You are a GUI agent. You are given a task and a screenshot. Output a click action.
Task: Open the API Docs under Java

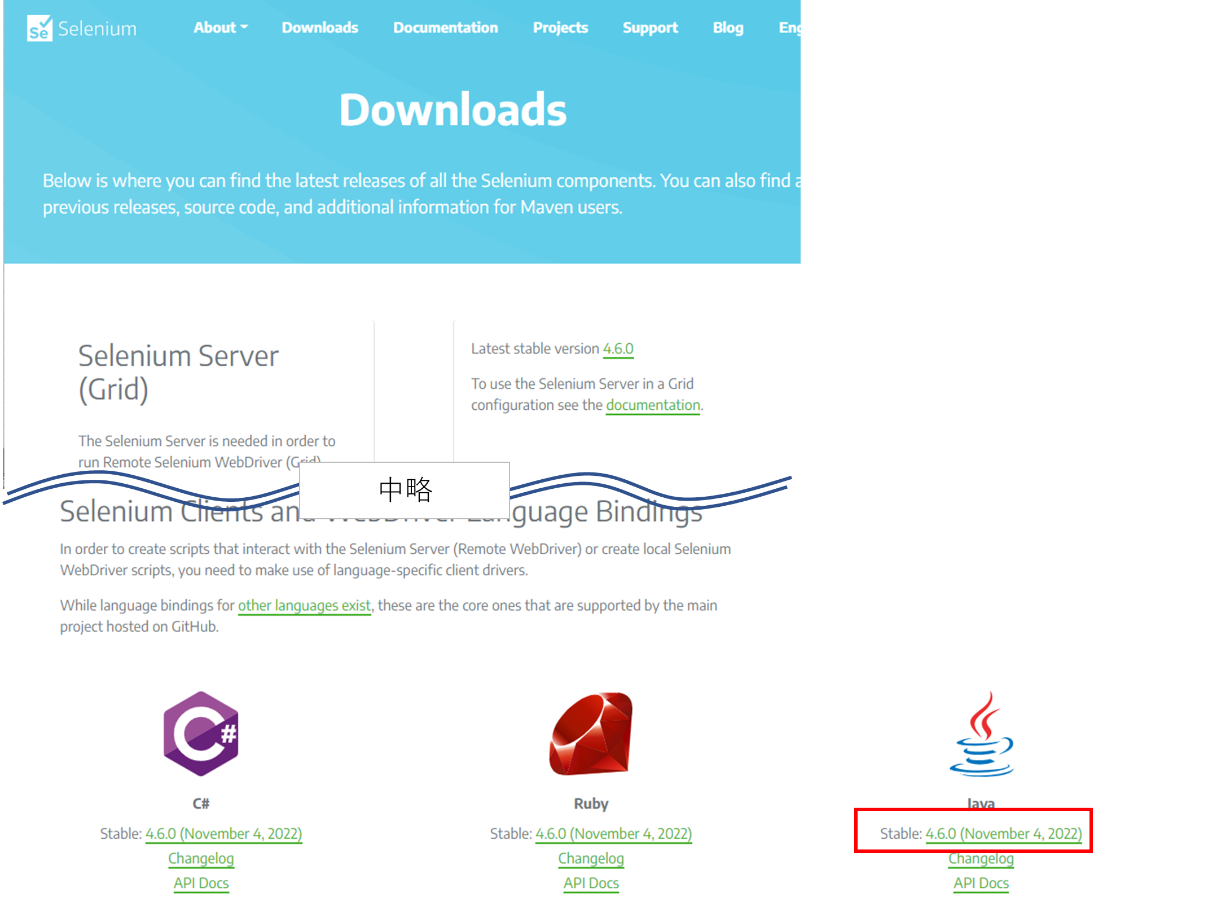981,883
